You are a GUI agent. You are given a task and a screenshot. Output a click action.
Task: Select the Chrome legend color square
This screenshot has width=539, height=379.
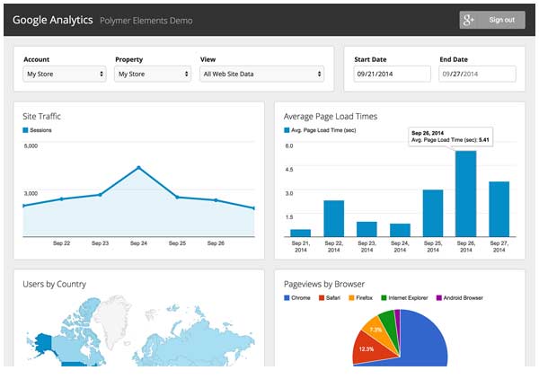(x=287, y=297)
